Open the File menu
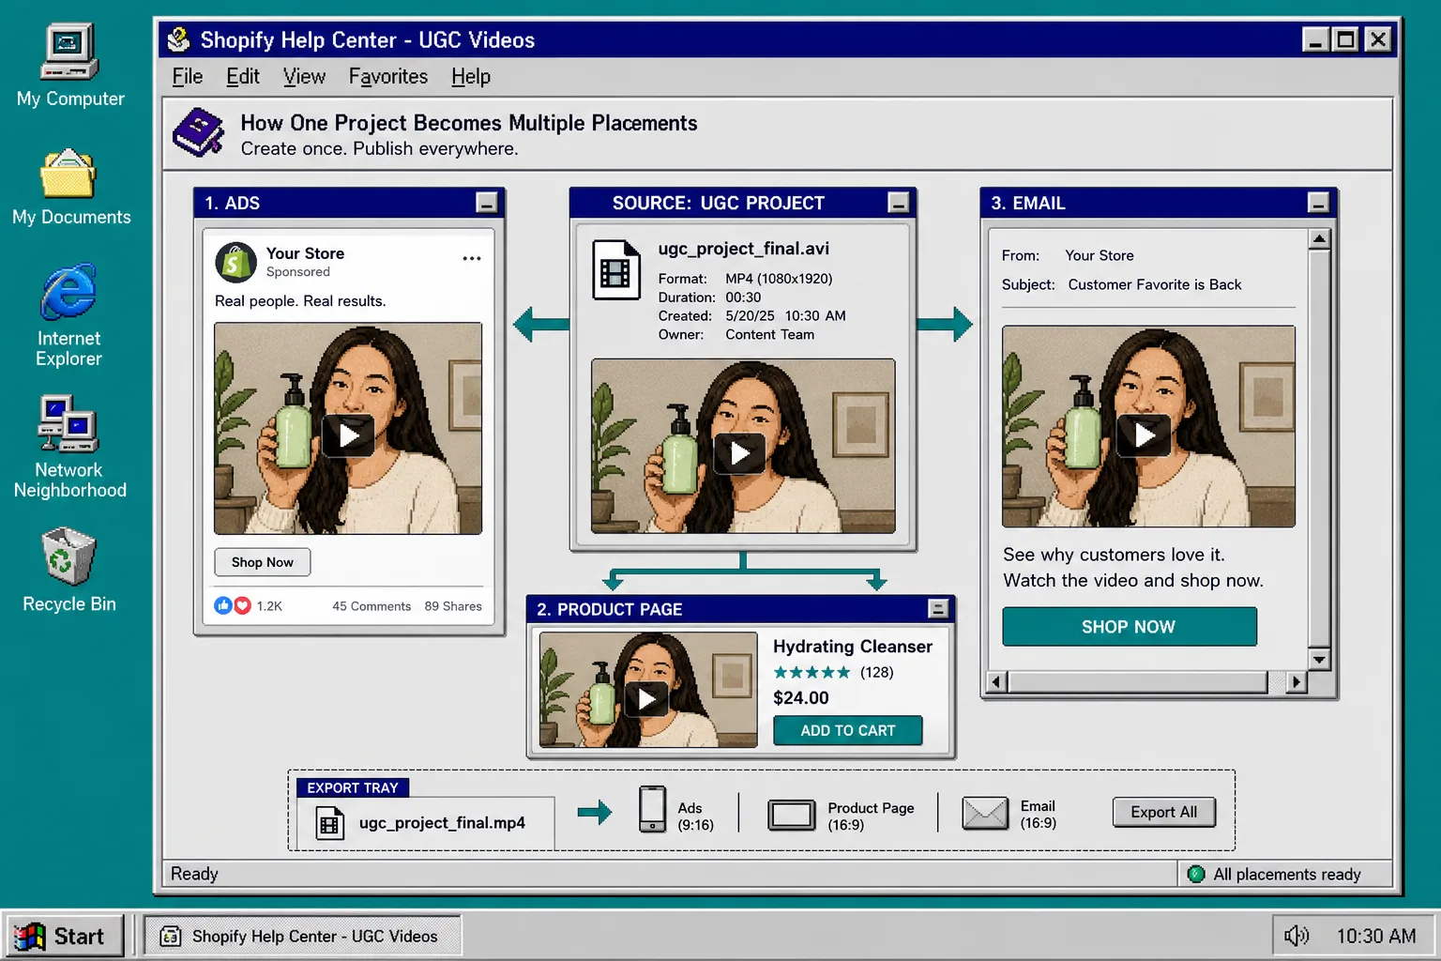This screenshot has height=961, width=1441. tap(188, 77)
